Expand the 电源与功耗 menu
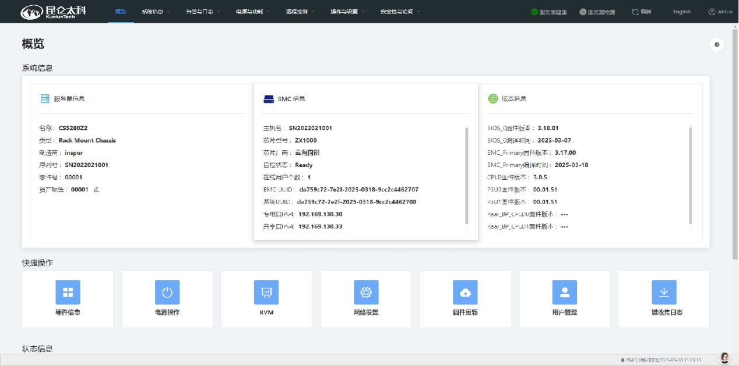 (252, 12)
